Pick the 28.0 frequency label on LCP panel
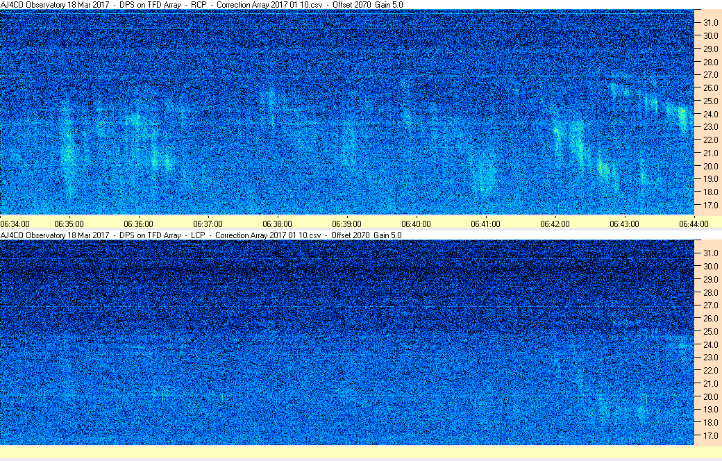 pos(710,292)
